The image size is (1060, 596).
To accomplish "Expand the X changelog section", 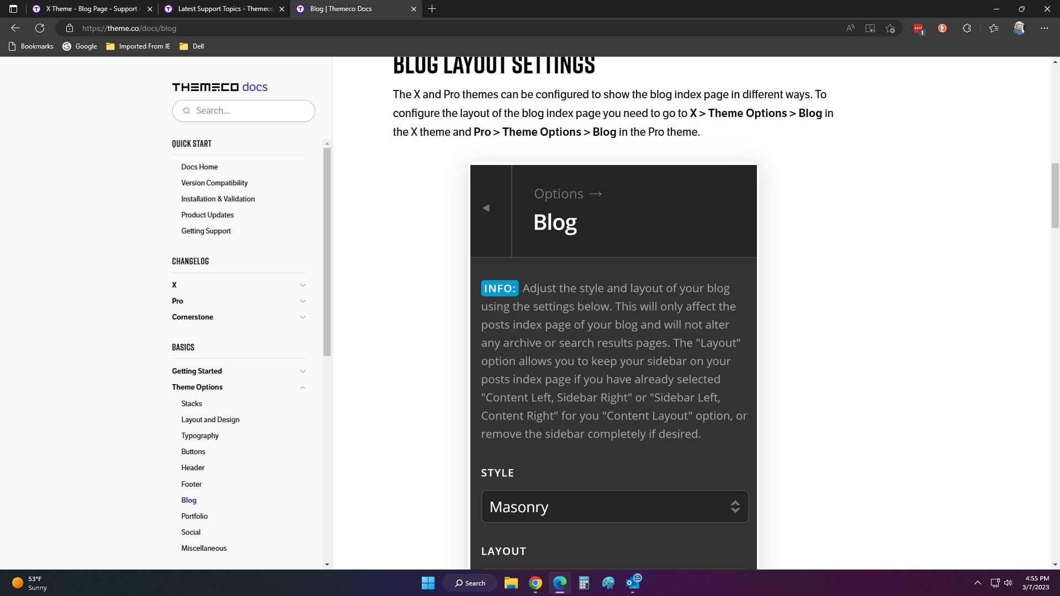I will pyautogui.click(x=302, y=285).
